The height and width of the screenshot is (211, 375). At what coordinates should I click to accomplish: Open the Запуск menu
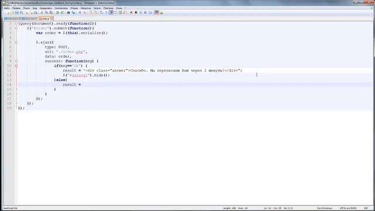[x=97, y=8]
